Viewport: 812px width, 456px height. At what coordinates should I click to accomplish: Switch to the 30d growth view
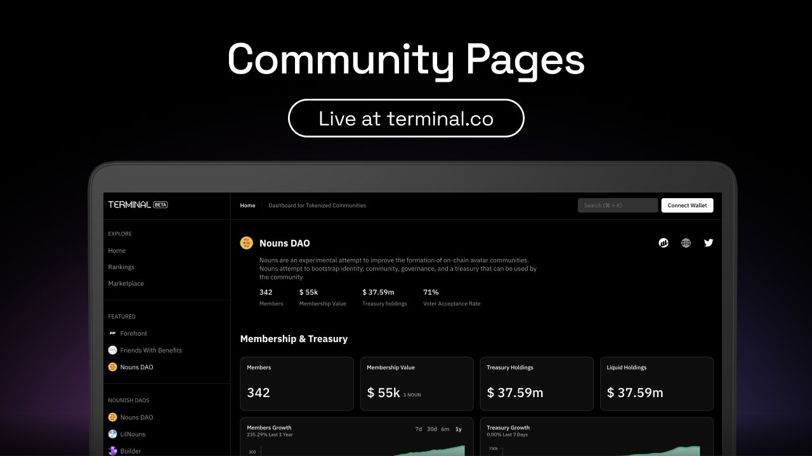point(432,429)
